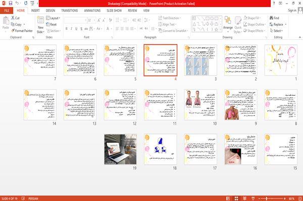Decrease list indent level
The width and height of the screenshot is (303, 201).
134,20
